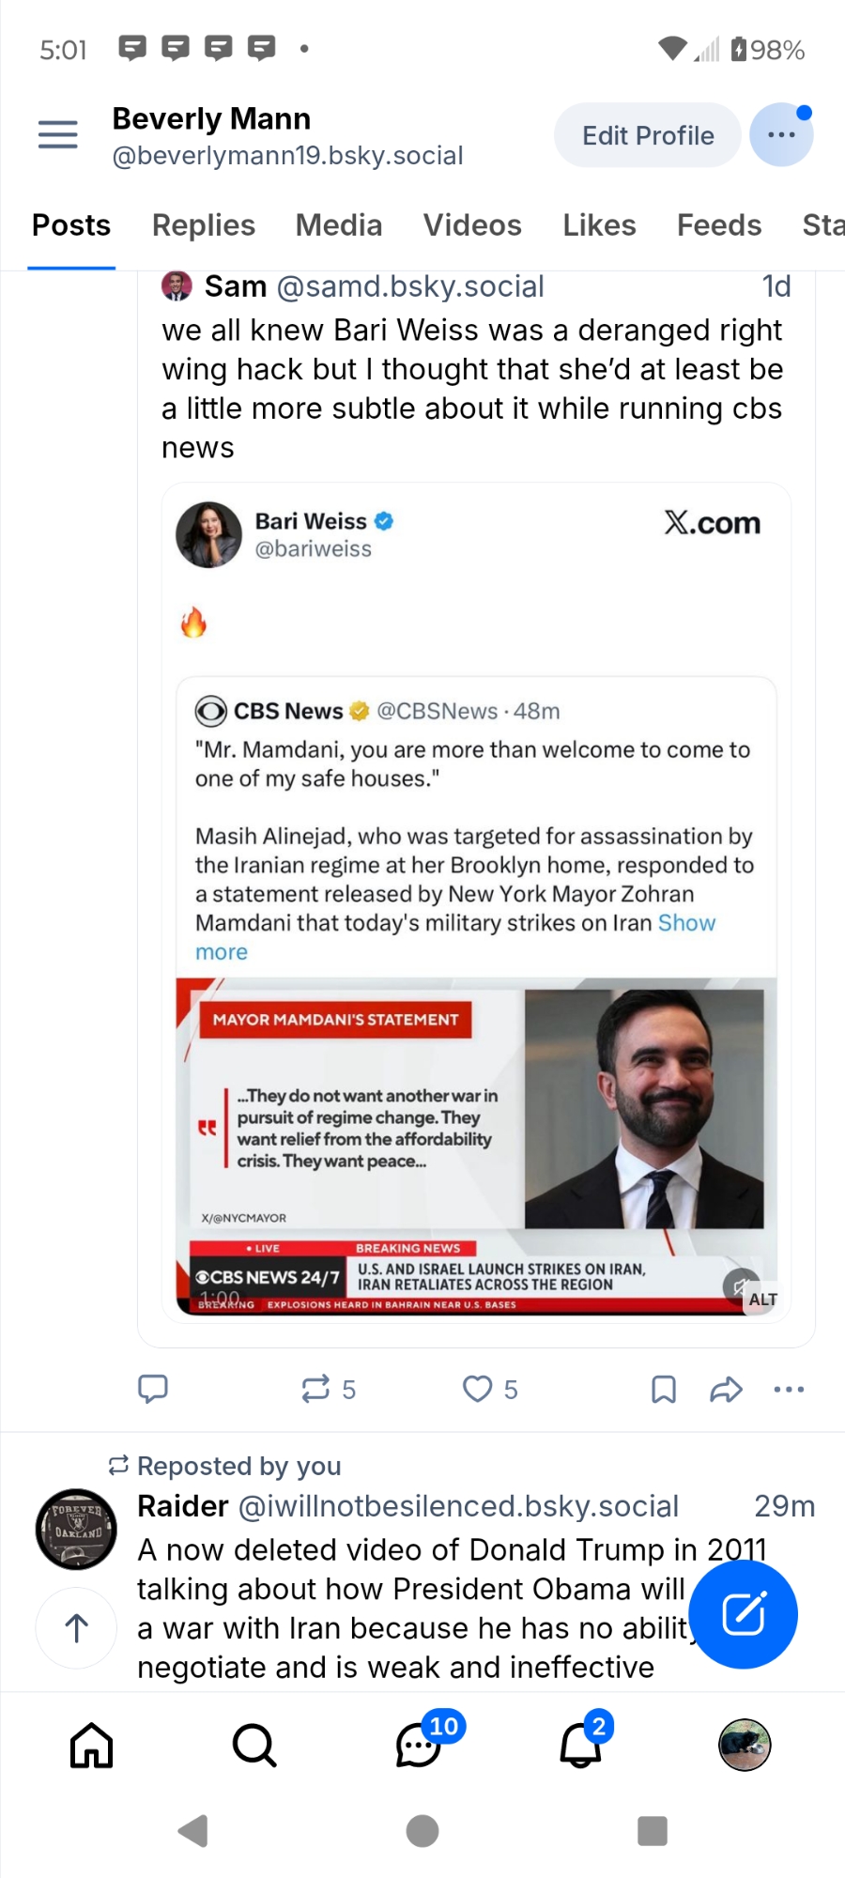The image size is (845, 1878).
Task: Switch to the Replies tab
Action: (204, 225)
